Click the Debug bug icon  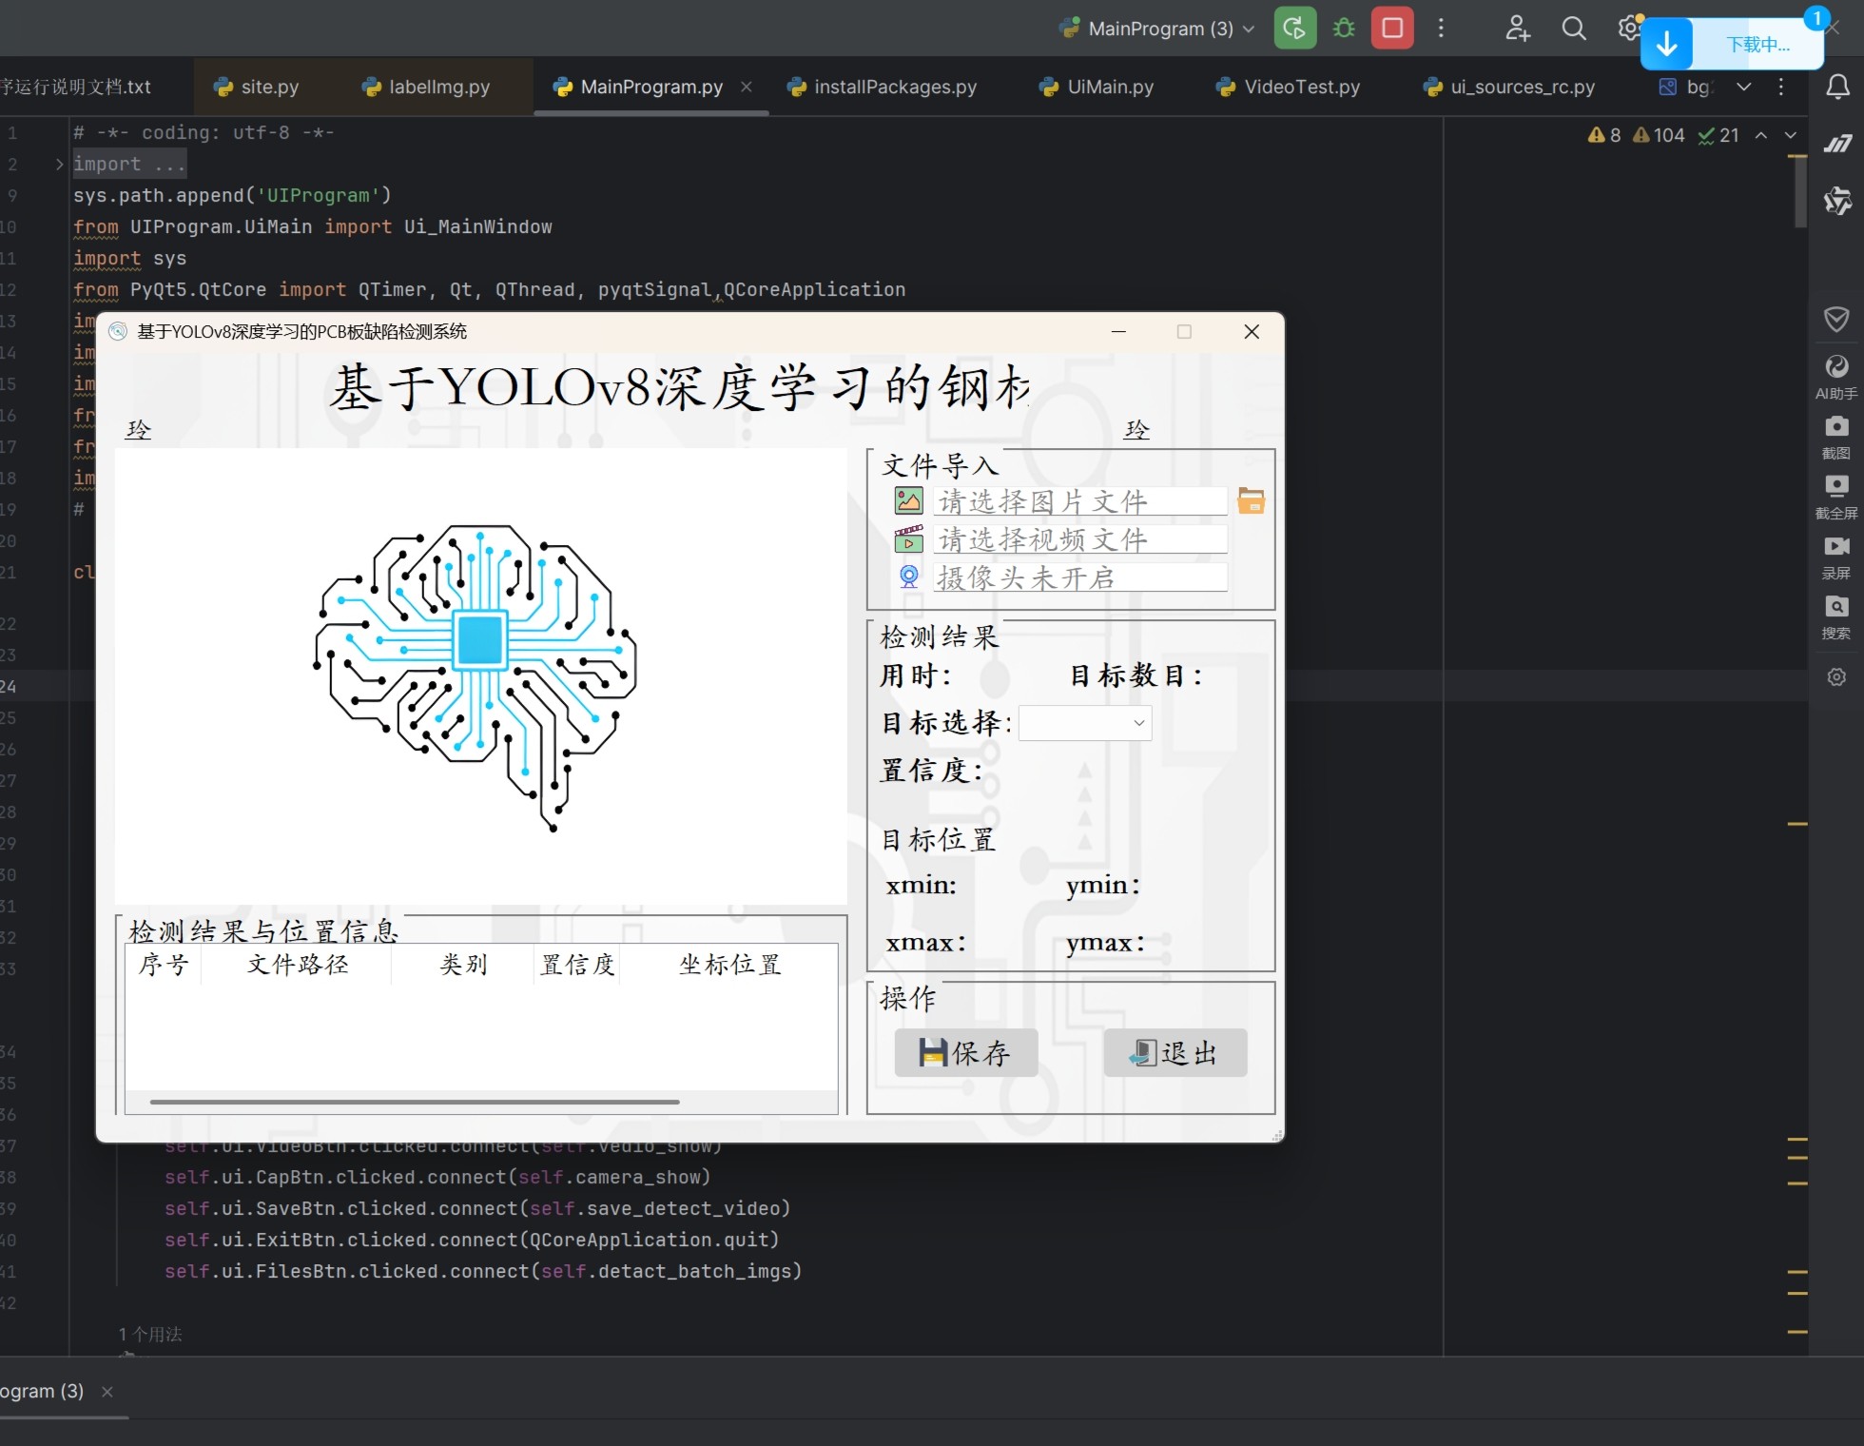coord(1344,28)
